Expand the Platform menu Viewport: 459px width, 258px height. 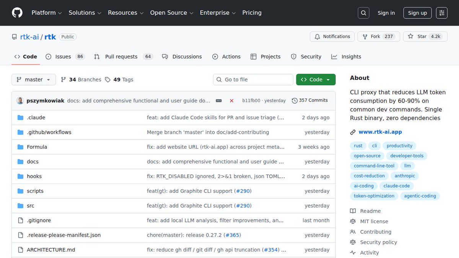pyautogui.click(x=47, y=13)
